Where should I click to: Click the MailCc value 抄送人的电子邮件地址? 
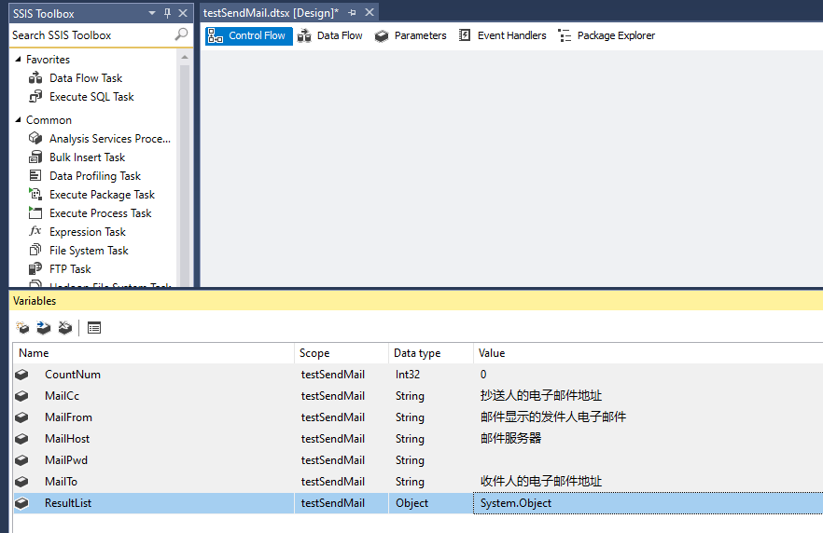(x=541, y=395)
